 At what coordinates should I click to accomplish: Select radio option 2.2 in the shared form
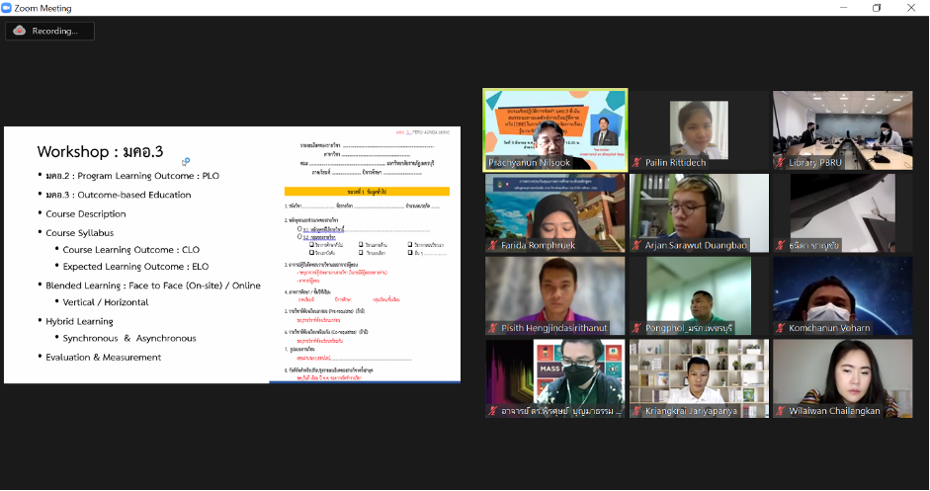299,238
